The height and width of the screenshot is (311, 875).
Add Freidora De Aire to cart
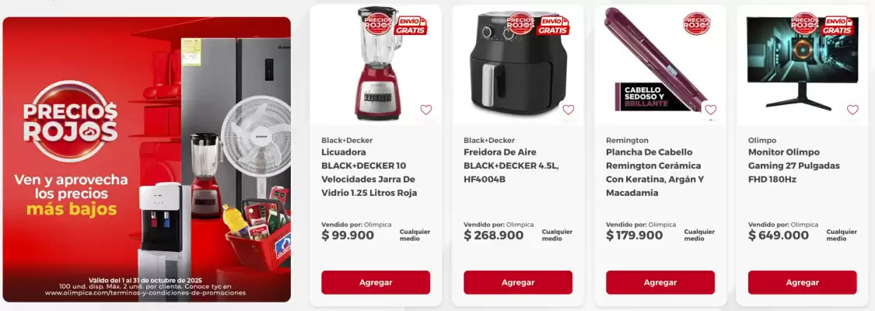pyautogui.click(x=518, y=282)
